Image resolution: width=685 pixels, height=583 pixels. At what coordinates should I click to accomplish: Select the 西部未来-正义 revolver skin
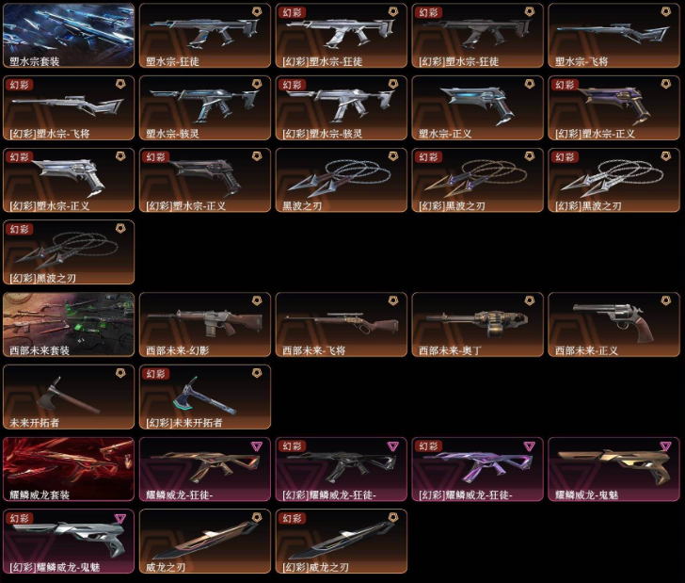tap(613, 325)
